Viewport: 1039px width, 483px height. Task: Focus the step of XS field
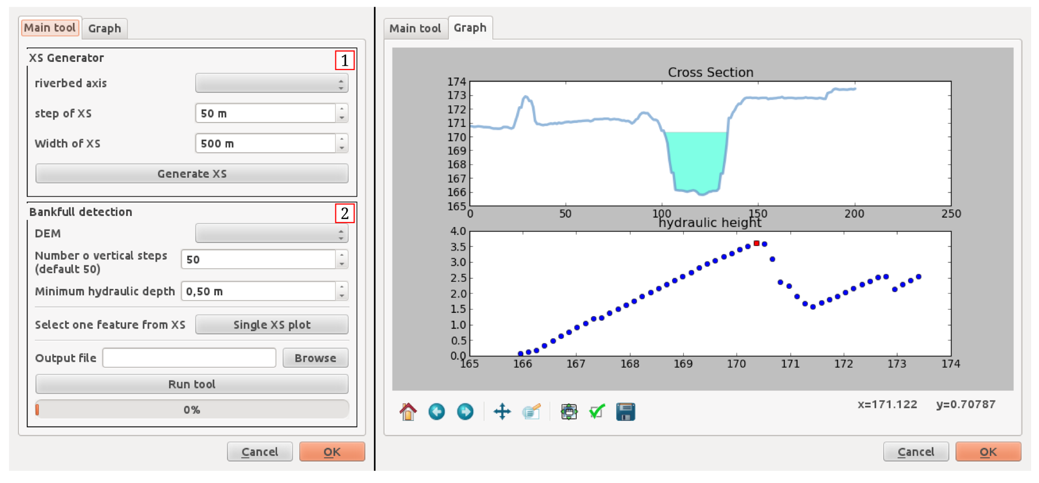pyautogui.click(x=265, y=113)
